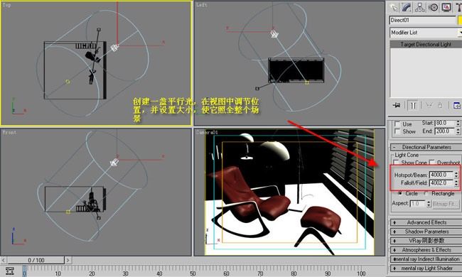This screenshot has height=277, width=462.
Task: Toggle Show End Result icon
Action: coord(413,105)
